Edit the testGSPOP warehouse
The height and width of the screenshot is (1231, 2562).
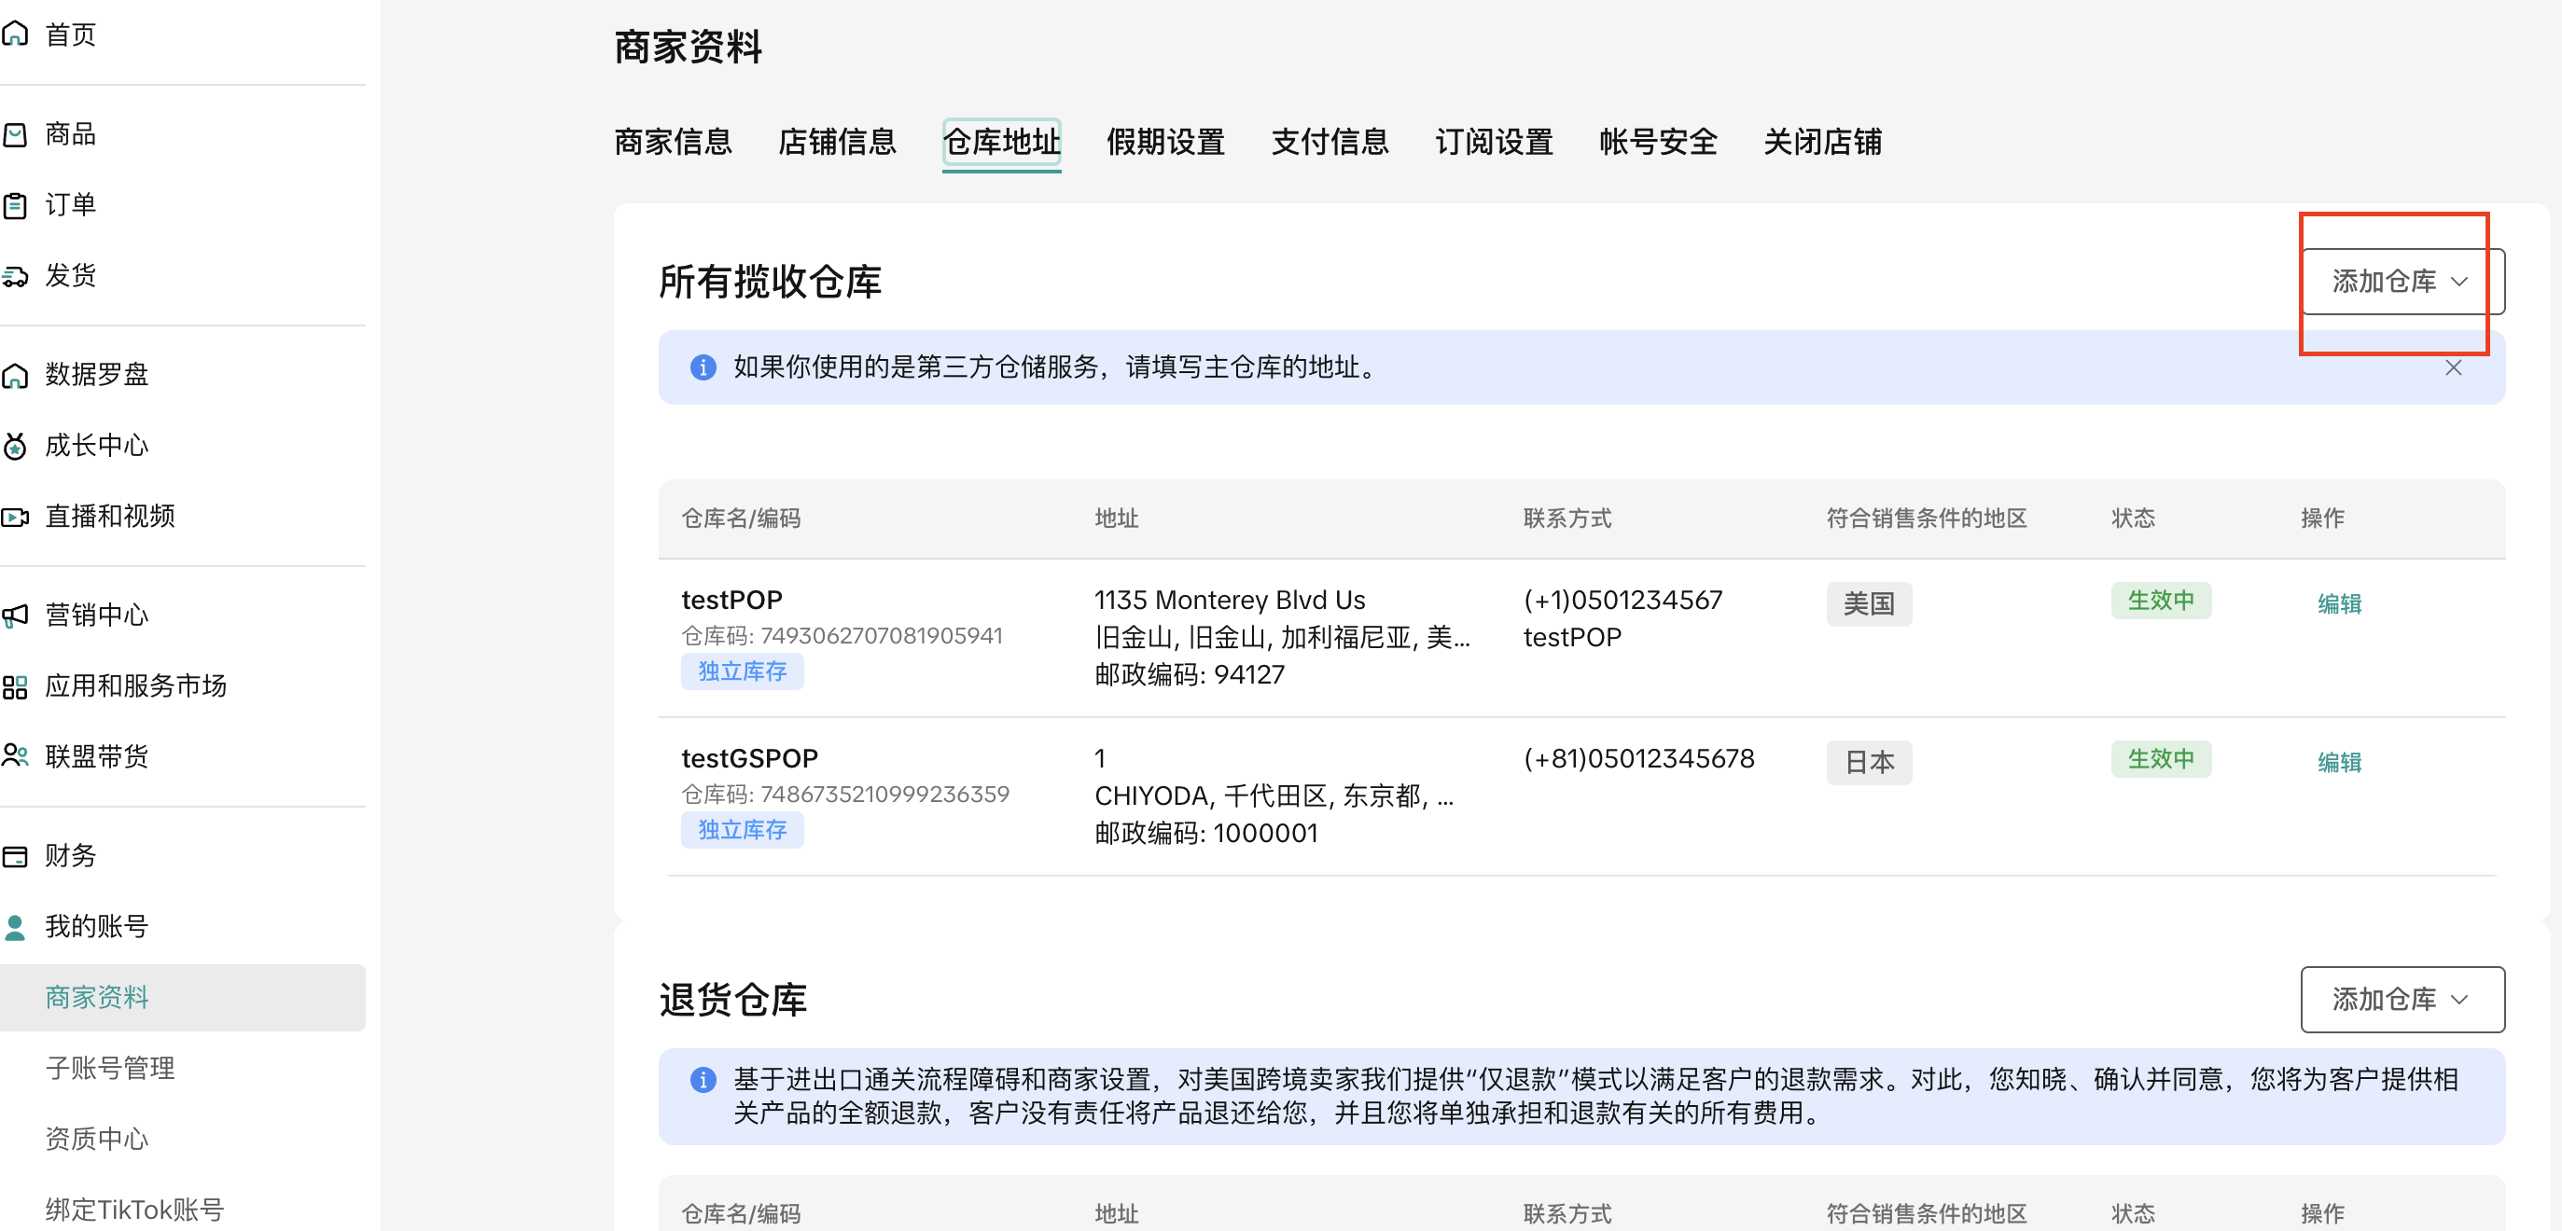2338,763
